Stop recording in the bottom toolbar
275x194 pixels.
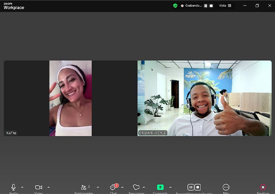click(x=198, y=187)
